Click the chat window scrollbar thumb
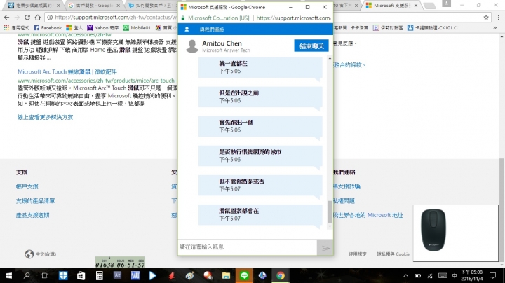 click(x=330, y=212)
